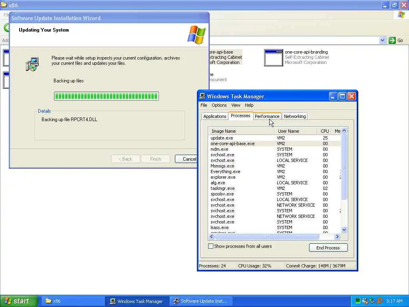Select the mdm.exe process row
409x307 pixels.
(x=275, y=149)
